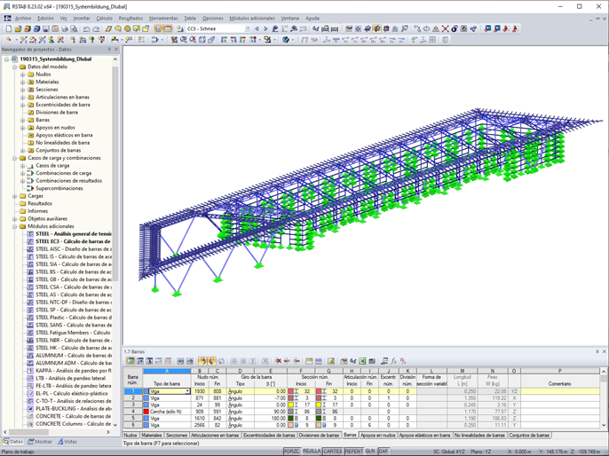Open the fx formula editor icon
Image resolution: width=609 pixels, height=456 pixels.
coord(393,361)
